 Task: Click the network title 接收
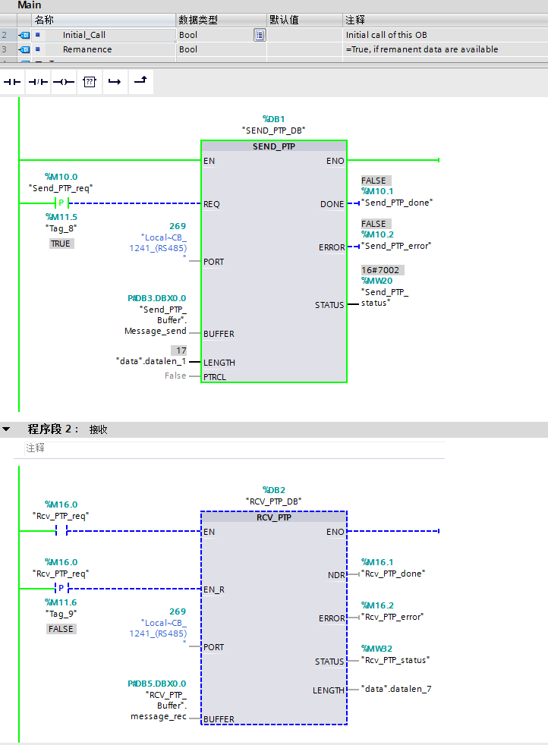[x=99, y=429]
